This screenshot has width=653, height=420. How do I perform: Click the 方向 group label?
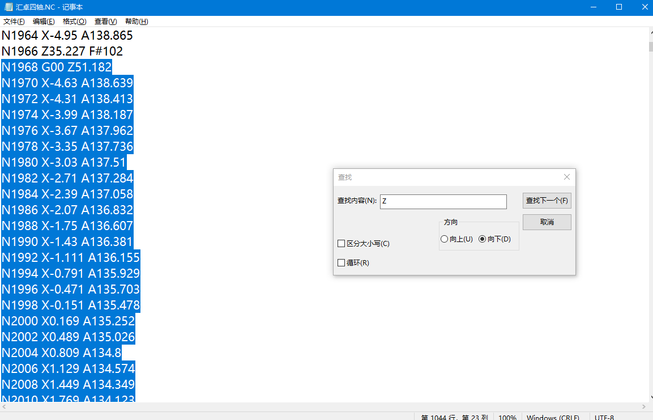tap(451, 222)
